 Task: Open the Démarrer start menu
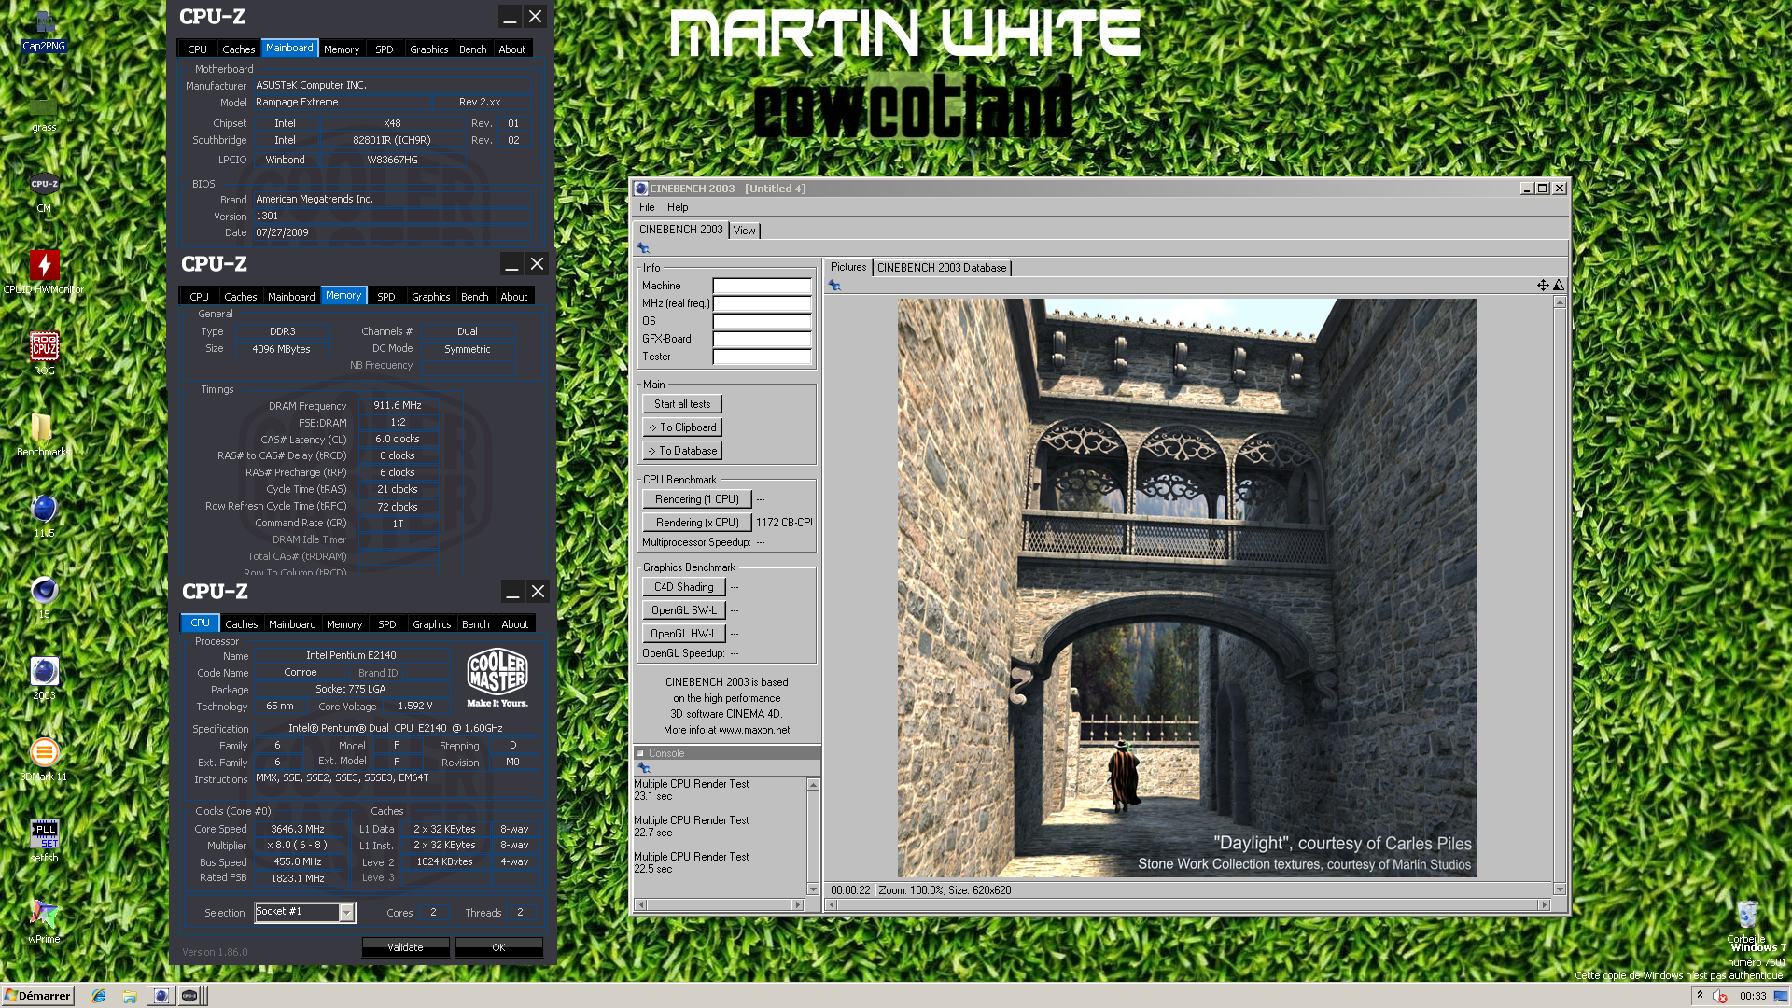click(37, 996)
